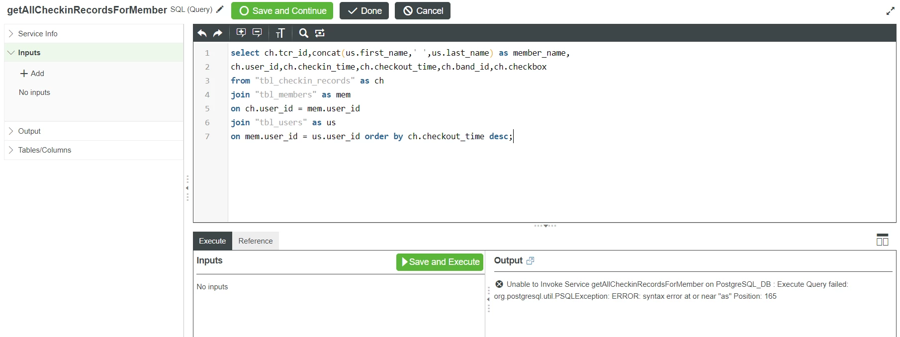Click 'No inputs' text in Execute panel
900x337 pixels.
point(212,287)
